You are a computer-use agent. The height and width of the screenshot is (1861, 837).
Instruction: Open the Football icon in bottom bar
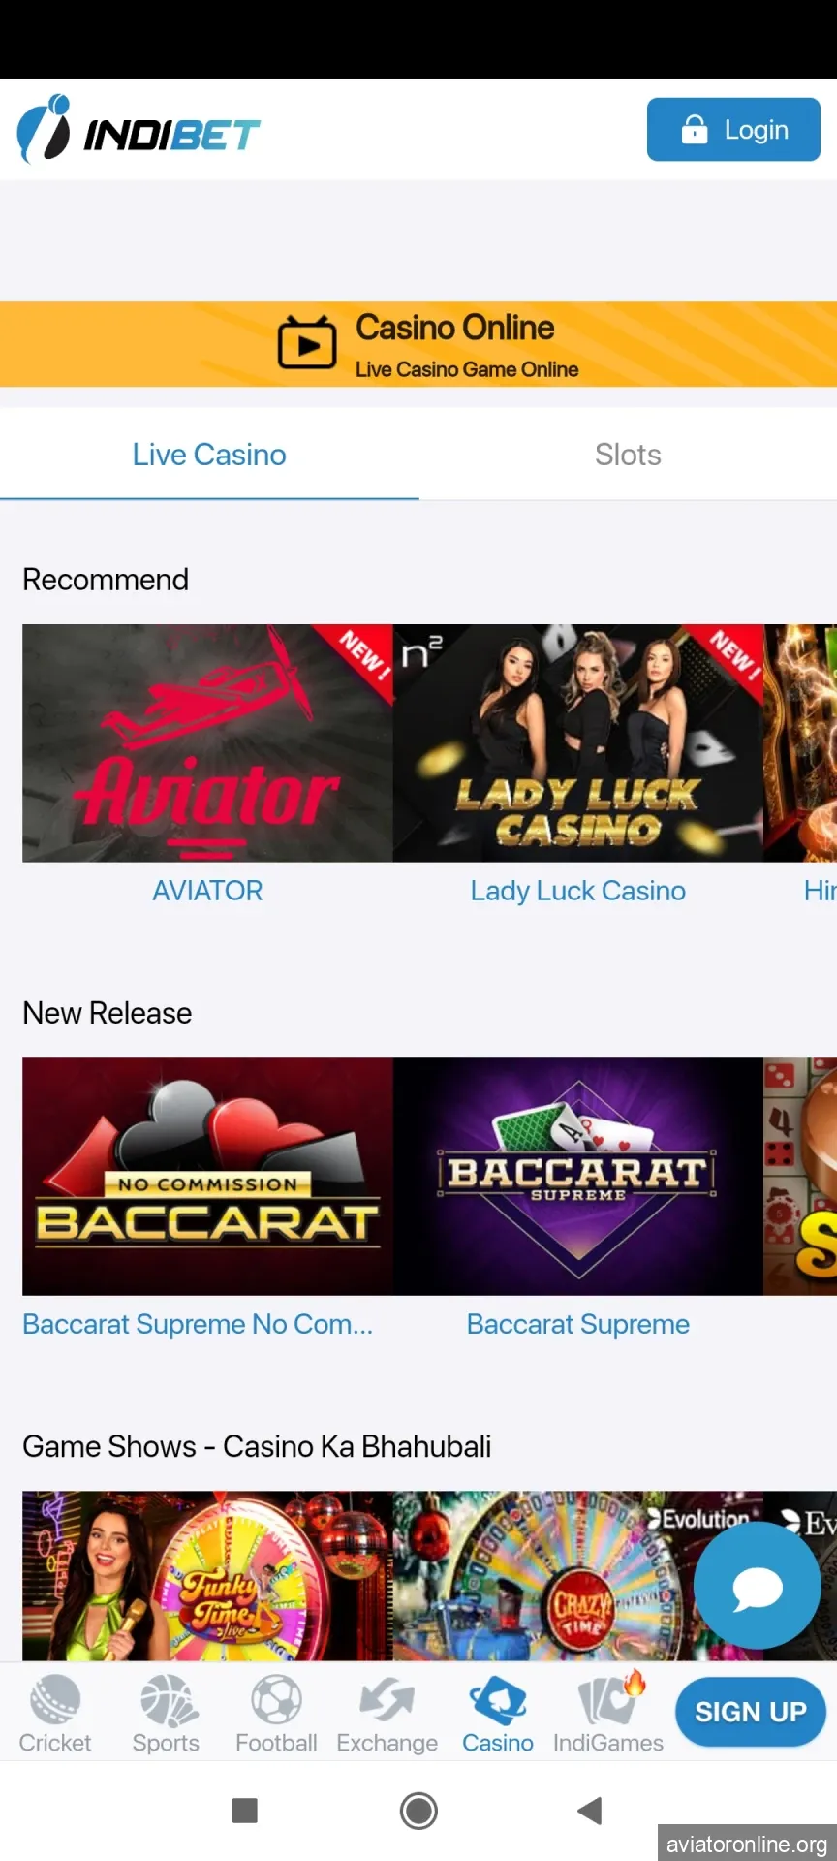click(277, 1701)
